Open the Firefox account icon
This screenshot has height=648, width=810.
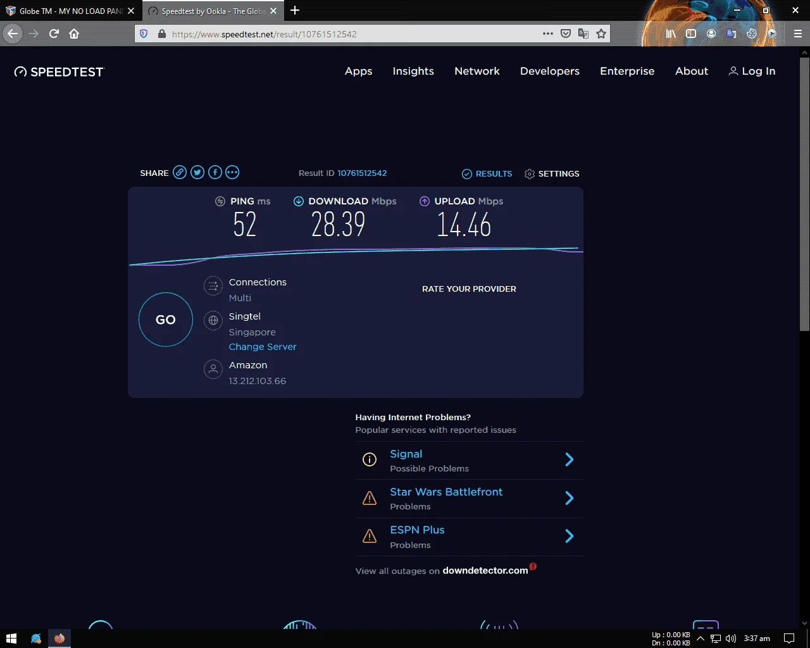[711, 34]
